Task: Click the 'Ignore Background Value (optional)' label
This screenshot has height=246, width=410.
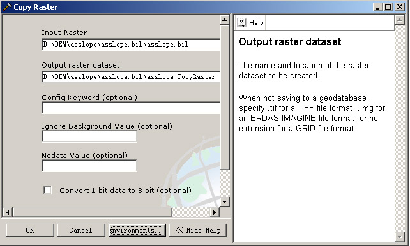Action: tap(107, 126)
